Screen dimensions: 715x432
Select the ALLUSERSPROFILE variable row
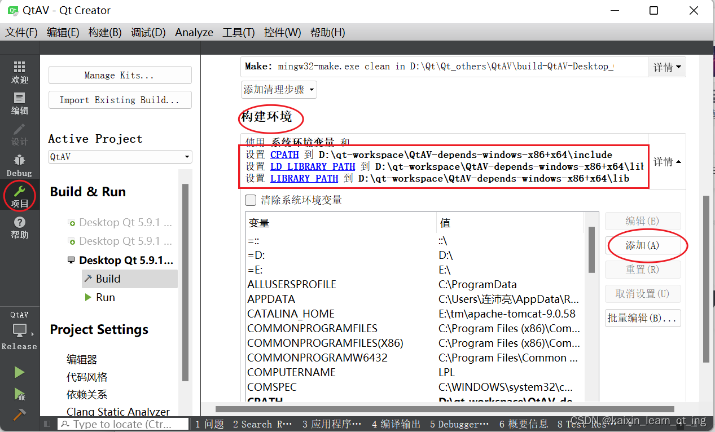(415, 284)
